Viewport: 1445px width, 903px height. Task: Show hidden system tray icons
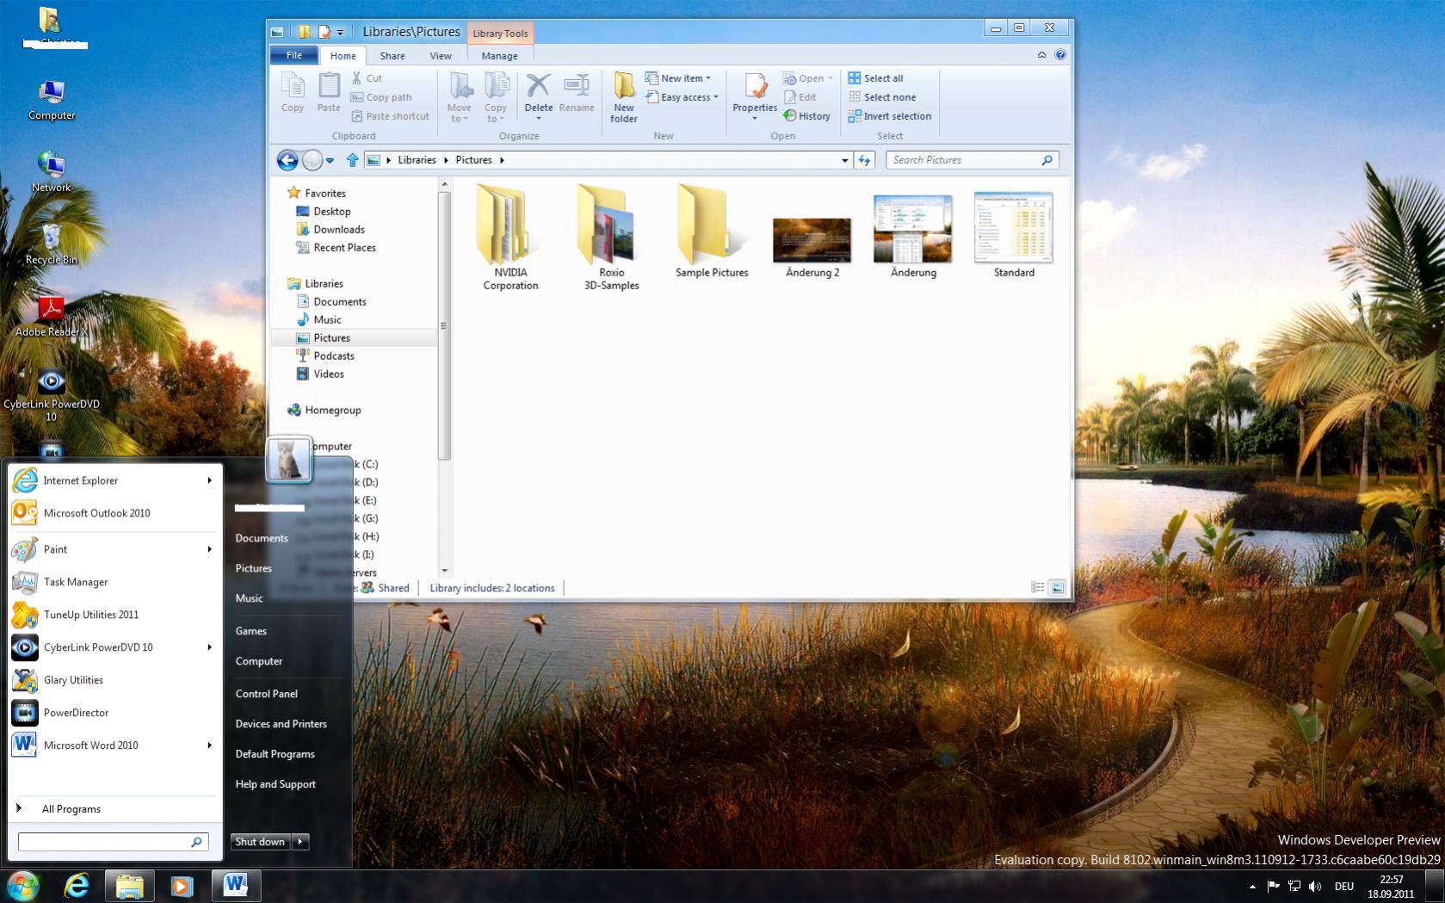[x=1252, y=886]
